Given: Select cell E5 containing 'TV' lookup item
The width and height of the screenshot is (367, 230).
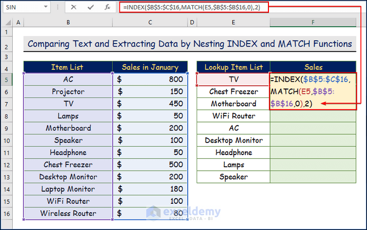Looking at the screenshot, I should pos(233,80).
